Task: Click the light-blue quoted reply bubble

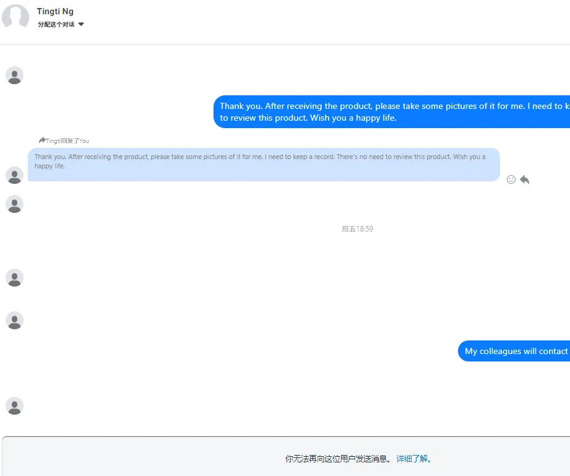Action: point(264,165)
